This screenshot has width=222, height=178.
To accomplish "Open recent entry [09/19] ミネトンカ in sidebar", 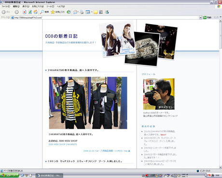I will (x=160, y=141).
